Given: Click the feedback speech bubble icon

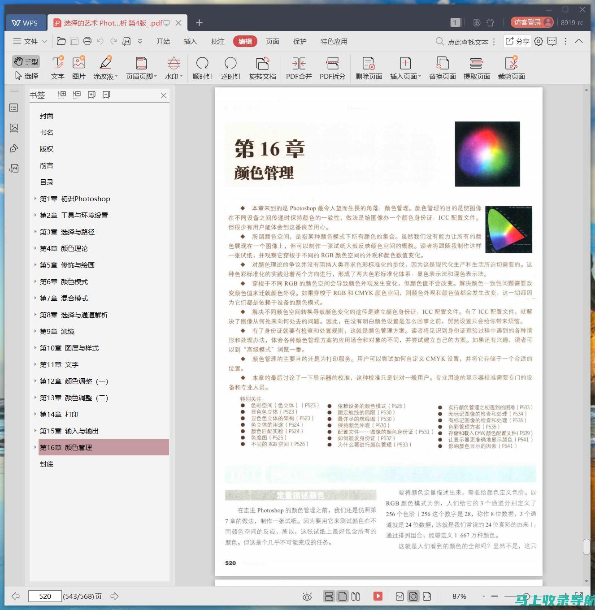Looking at the screenshot, I should pyautogui.click(x=552, y=41).
